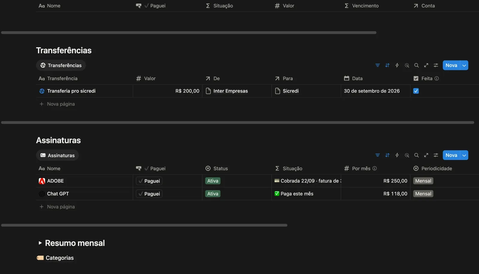Click the Chat GPT row icon
The image size is (479, 274).
click(42, 194)
